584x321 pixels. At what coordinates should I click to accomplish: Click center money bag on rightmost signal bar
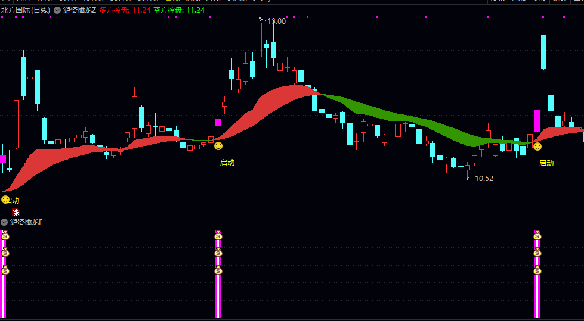(x=537, y=252)
